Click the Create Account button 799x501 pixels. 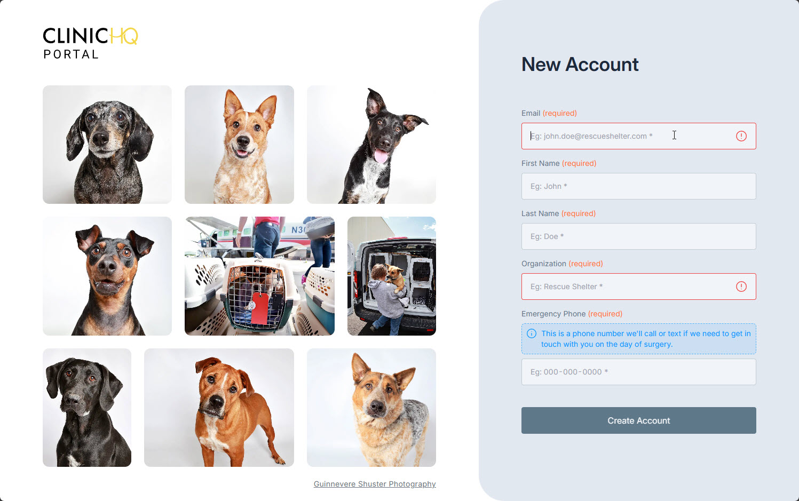click(x=638, y=420)
